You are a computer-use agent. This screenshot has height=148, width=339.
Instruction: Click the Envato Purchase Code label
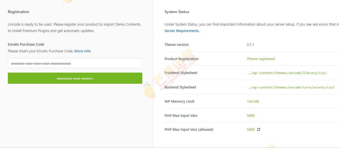pos(26,45)
